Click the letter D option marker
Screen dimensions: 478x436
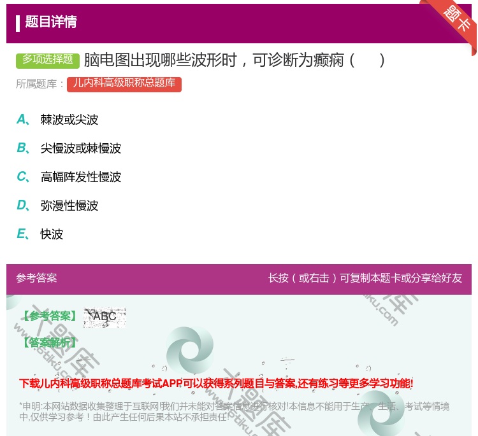tap(23, 205)
